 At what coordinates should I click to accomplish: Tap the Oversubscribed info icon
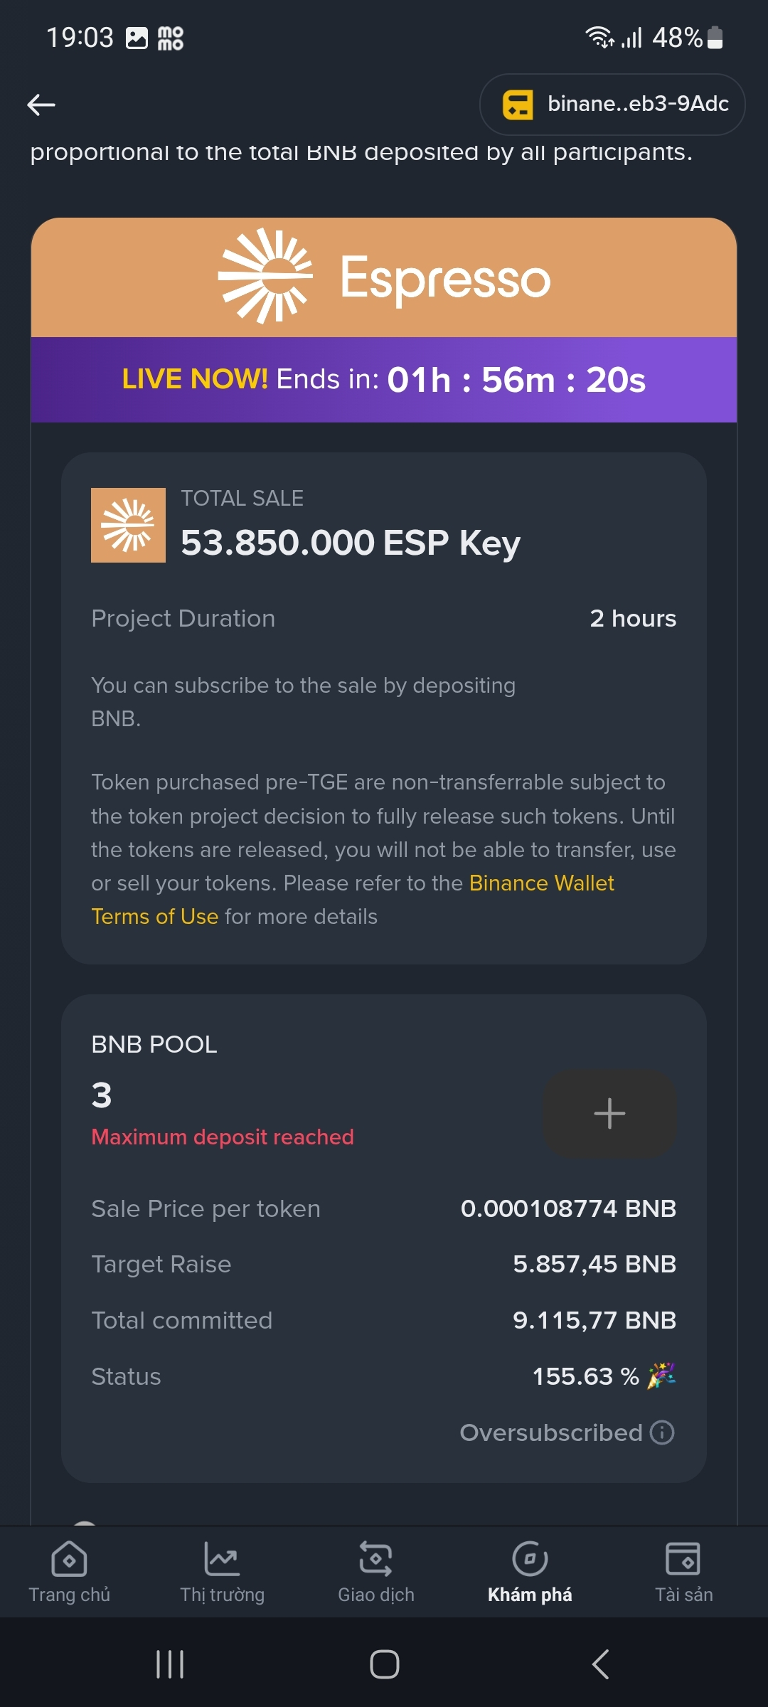tap(662, 1432)
